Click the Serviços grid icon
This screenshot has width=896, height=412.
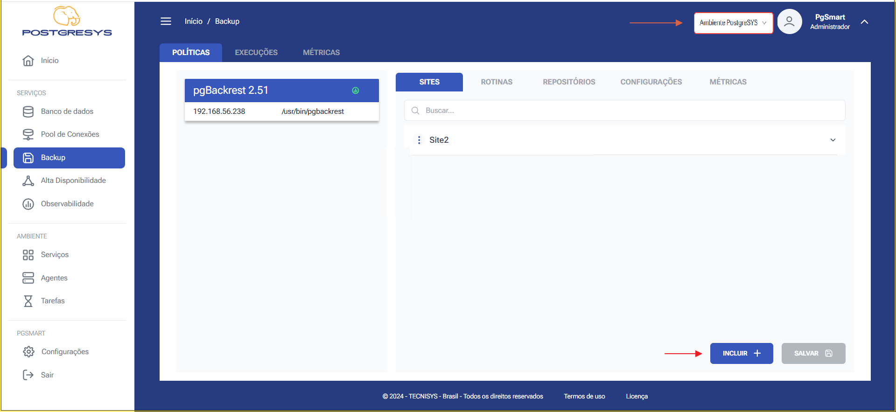coord(28,255)
